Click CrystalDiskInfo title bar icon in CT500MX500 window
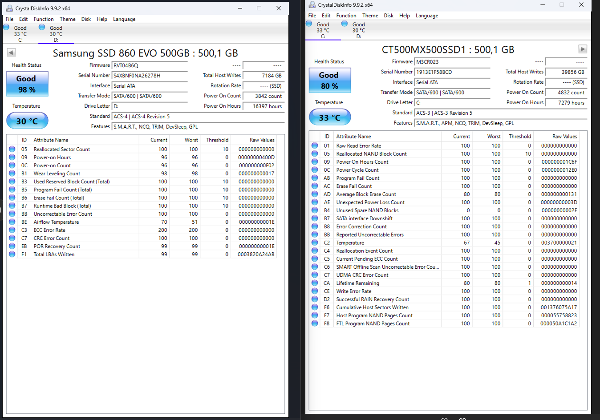 click(x=312, y=4)
